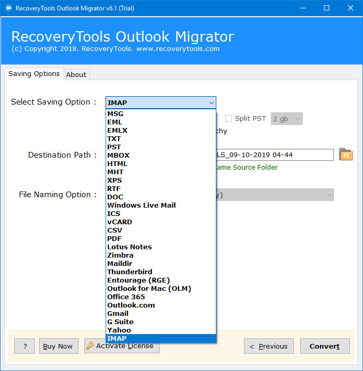The image size is (363, 371).
Task: Choose PDF as output format
Action: pos(161,238)
